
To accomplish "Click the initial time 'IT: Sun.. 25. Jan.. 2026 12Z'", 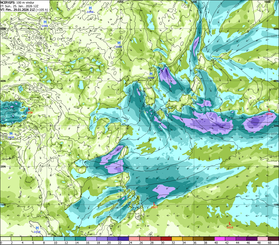I will tap(20, 6).
